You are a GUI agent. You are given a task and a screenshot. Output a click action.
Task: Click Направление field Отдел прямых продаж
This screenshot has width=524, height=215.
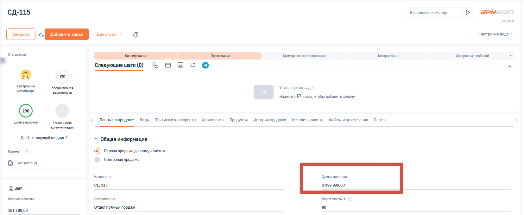click(189, 207)
